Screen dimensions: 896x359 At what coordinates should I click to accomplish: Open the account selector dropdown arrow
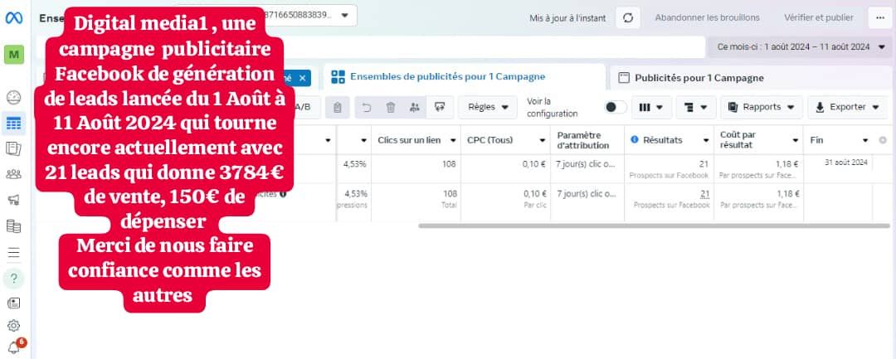coord(344,16)
